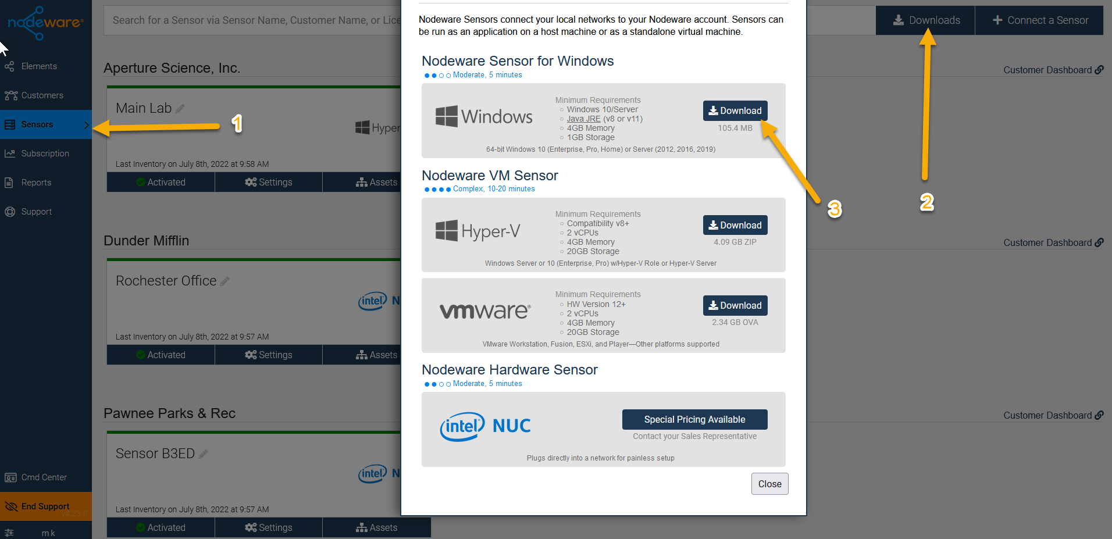
Task: Toggle End Support with the eye-slash icon
Action: point(10,506)
